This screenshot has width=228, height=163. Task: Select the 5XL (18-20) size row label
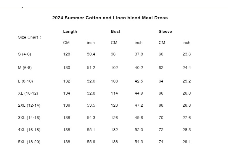click(x=29, y=142)
